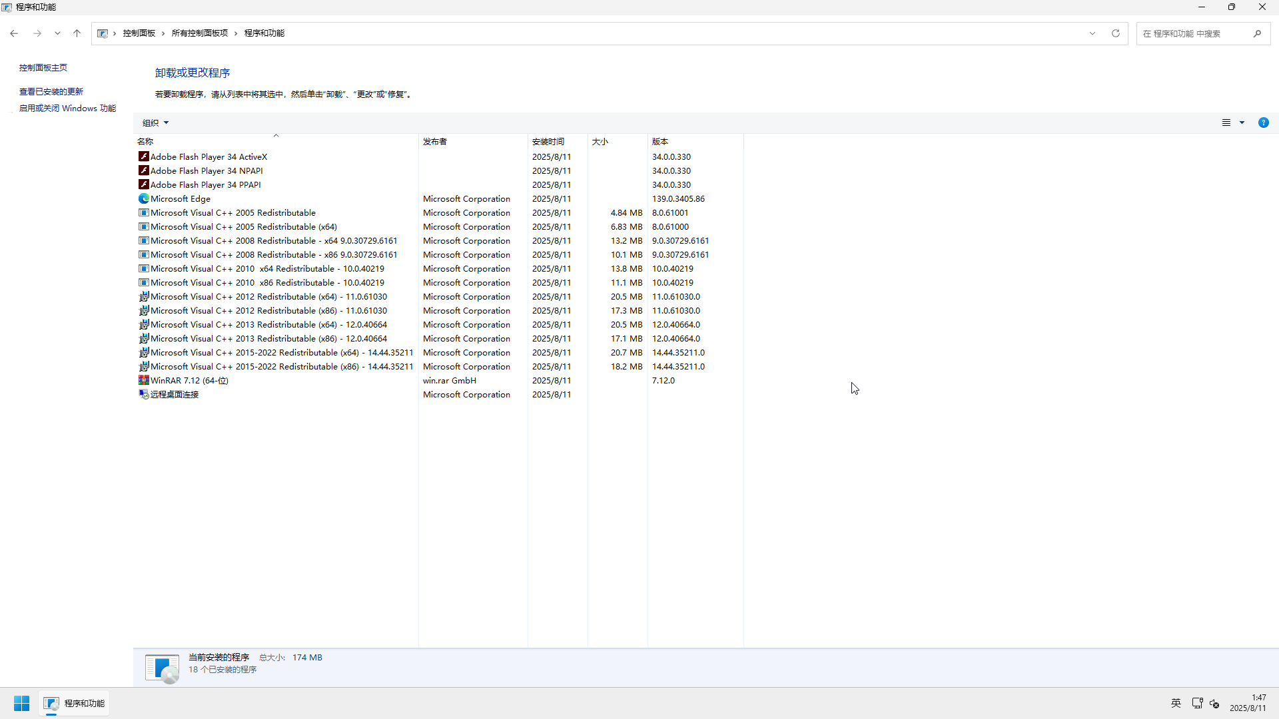
Task: Open the Windows Start menu
Action: 21,703
